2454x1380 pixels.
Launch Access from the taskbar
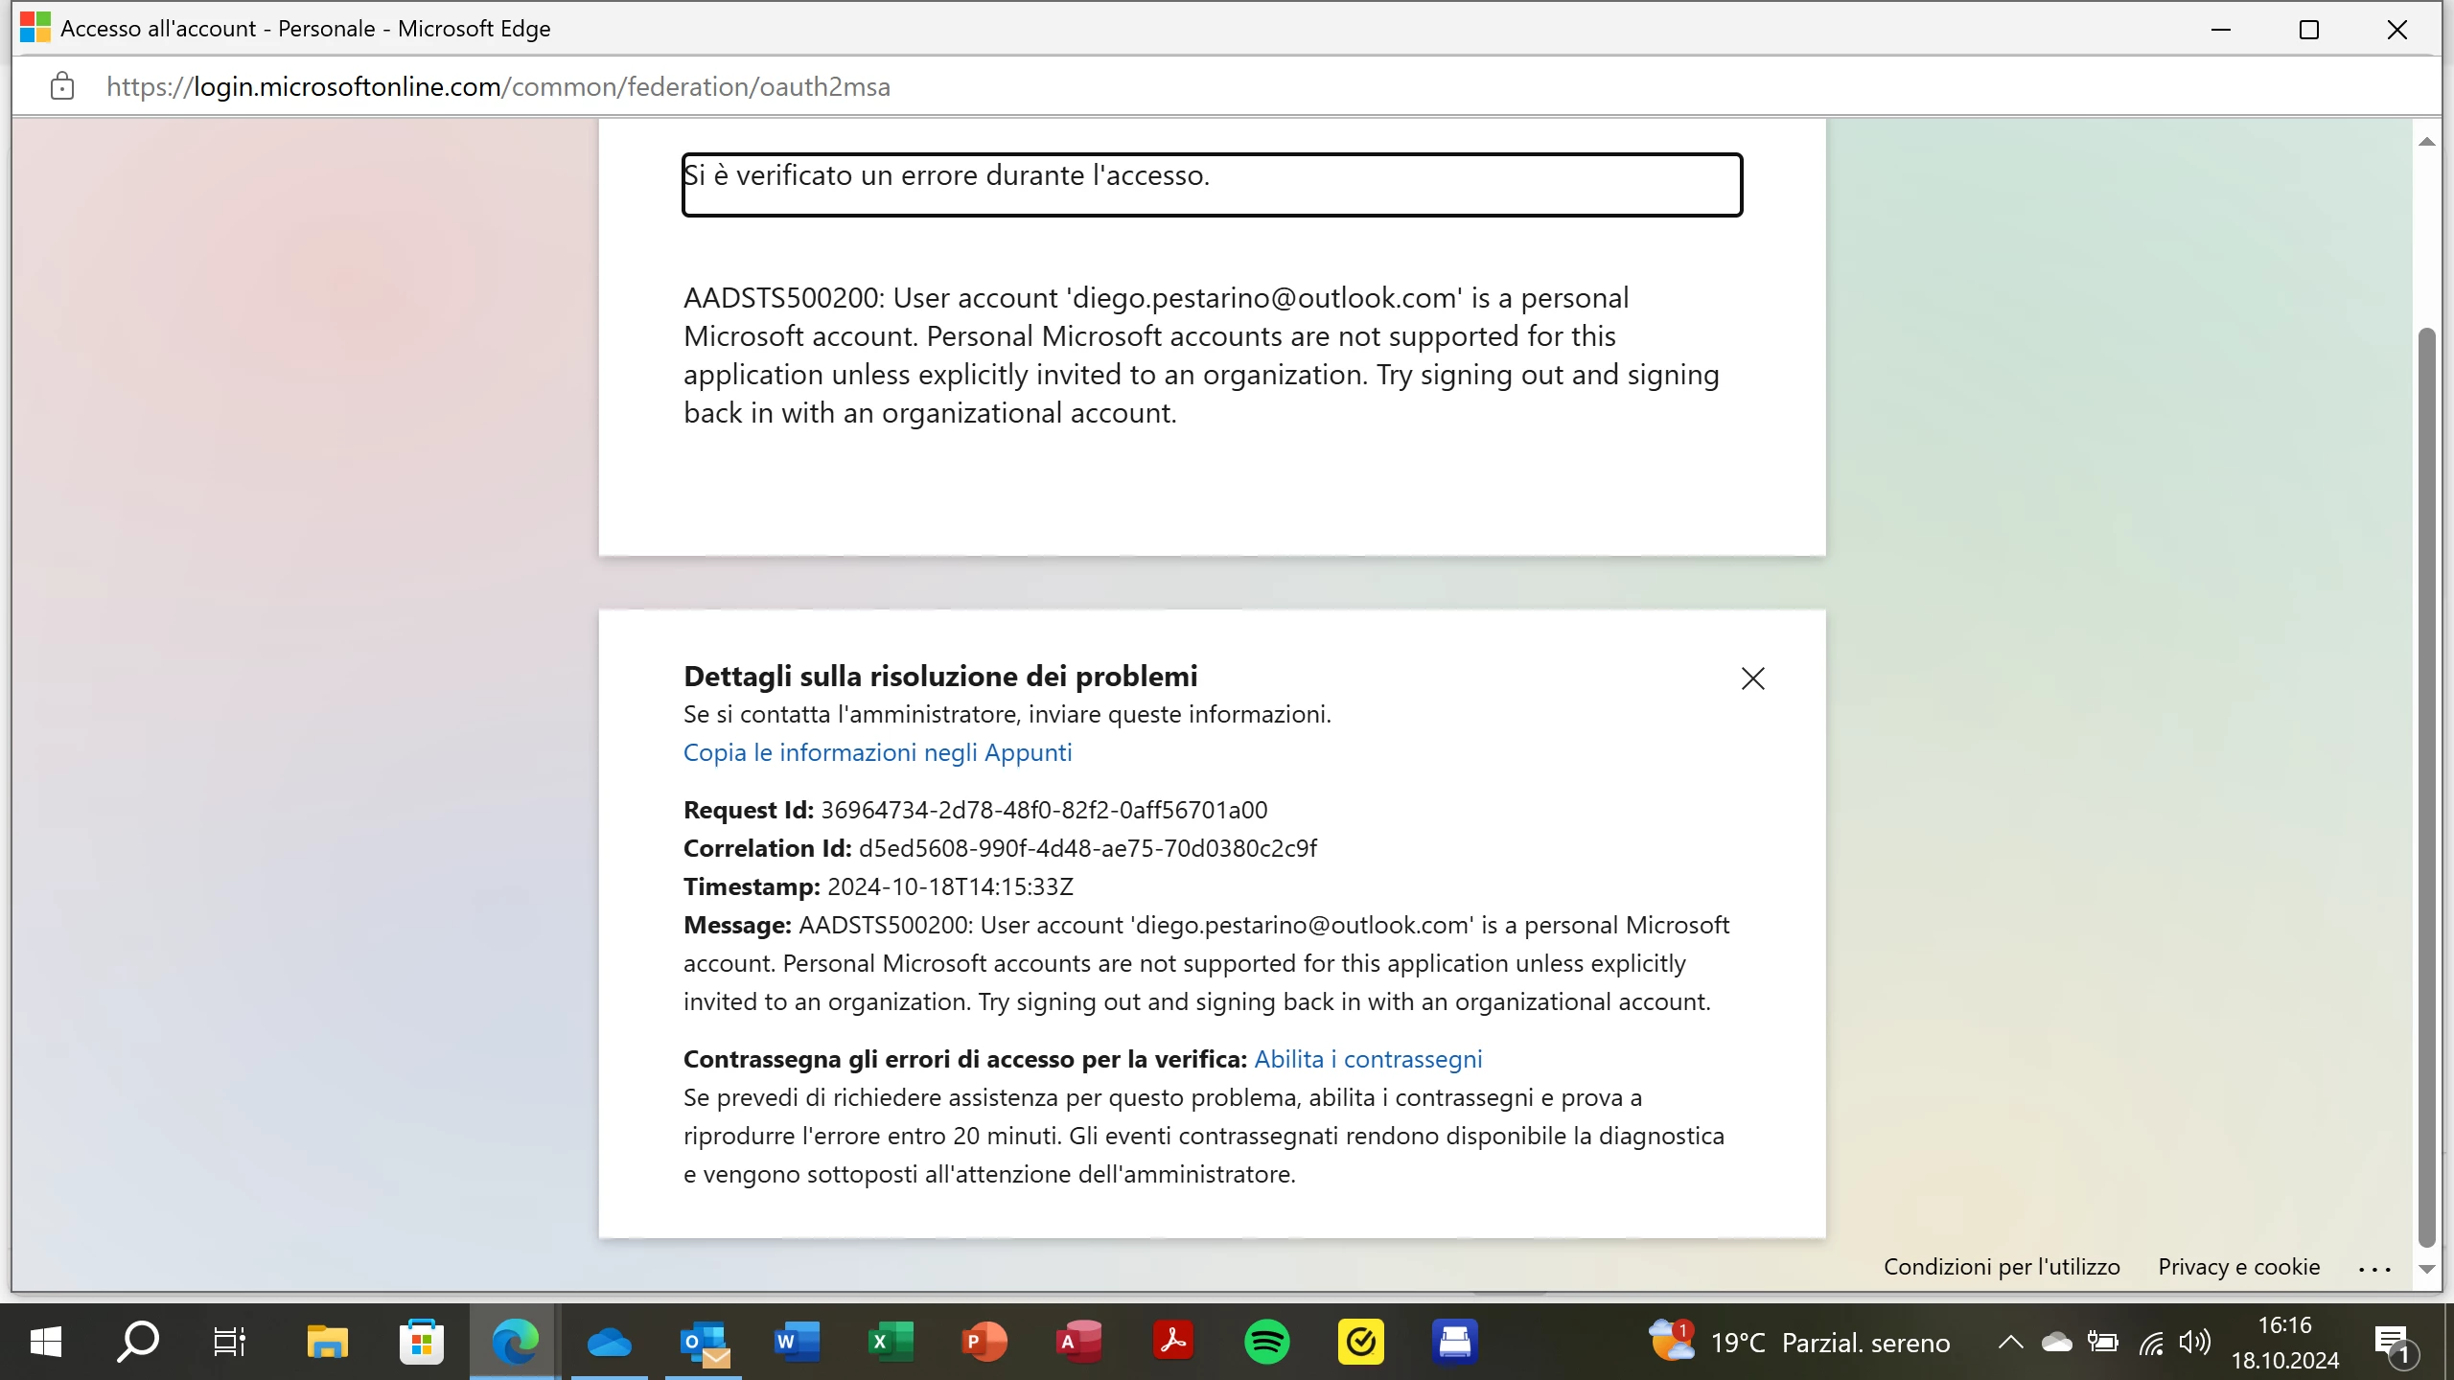pyautogui.click(x=1078, y=1342)
